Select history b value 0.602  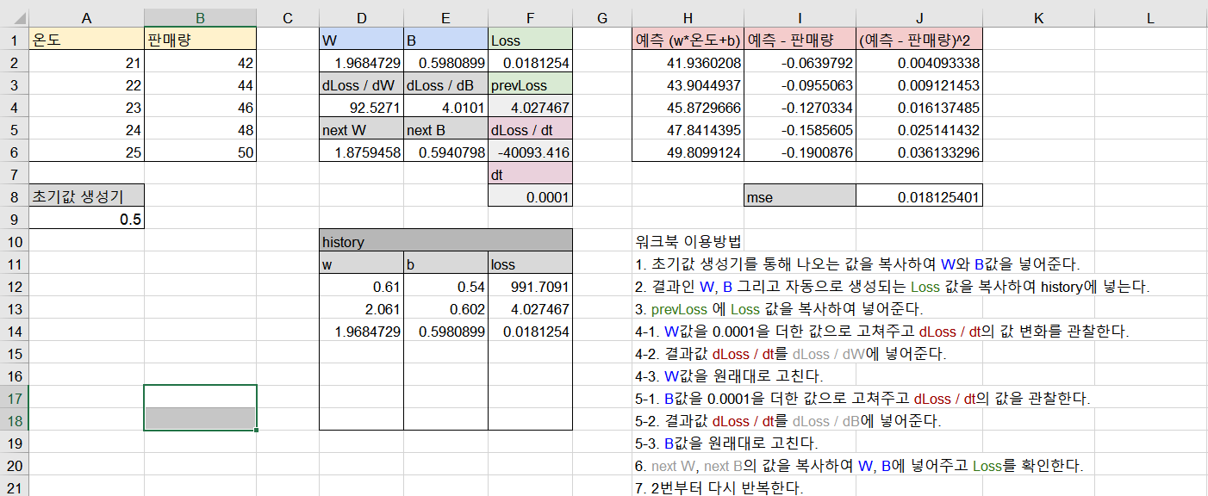coord(445,308)
